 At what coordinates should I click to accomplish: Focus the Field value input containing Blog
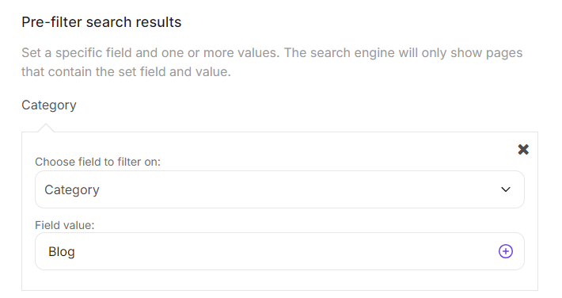(279, 251)
